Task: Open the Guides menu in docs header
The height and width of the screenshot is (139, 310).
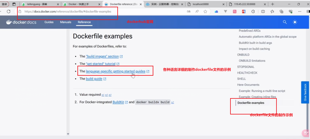Action: coord(49,22)
